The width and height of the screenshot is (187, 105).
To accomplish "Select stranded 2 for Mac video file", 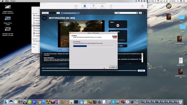I will (x=8, y=31).
